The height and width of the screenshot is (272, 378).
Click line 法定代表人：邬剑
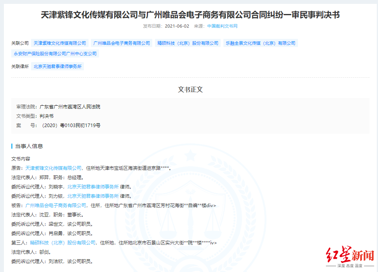point(31,252)
